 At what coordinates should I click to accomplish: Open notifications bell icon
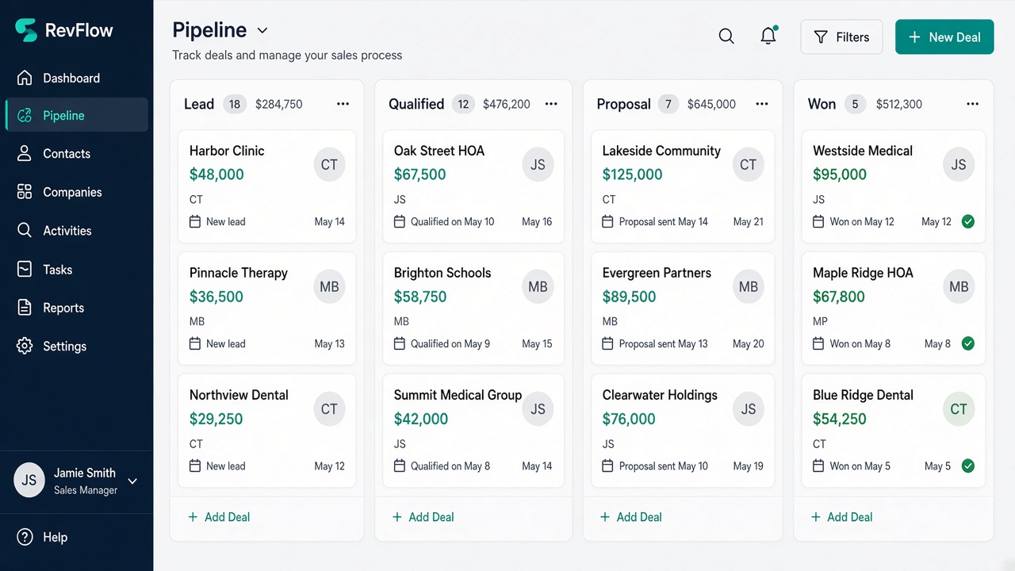pos(768,36)
